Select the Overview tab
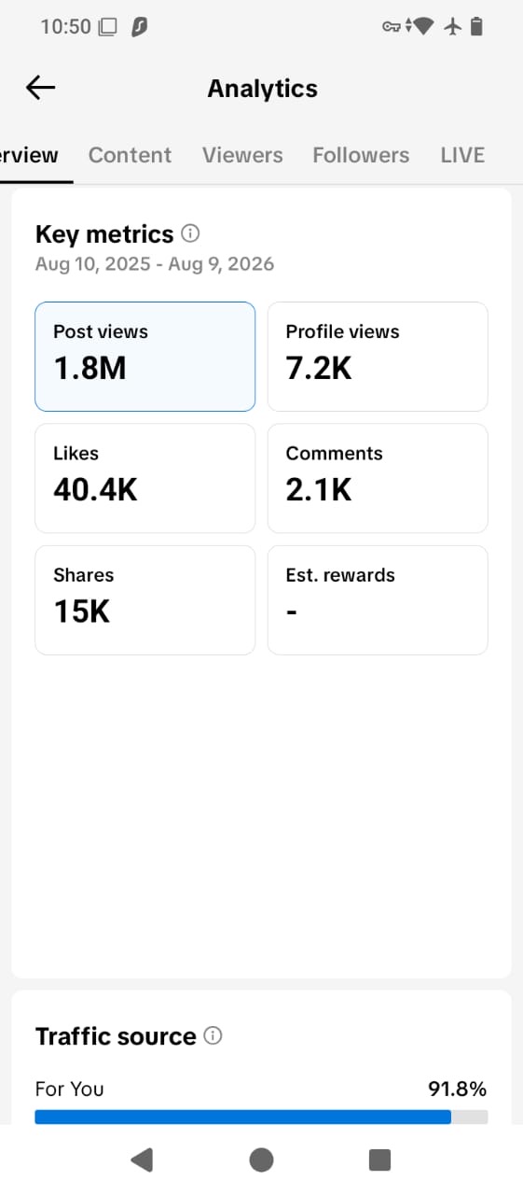 29,155
